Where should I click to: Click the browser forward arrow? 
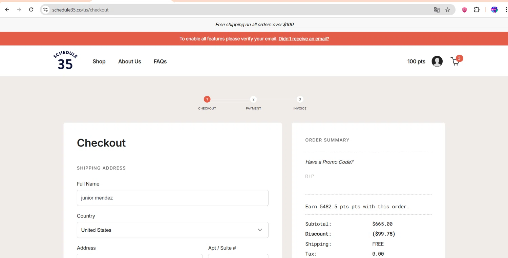point(19,10)
